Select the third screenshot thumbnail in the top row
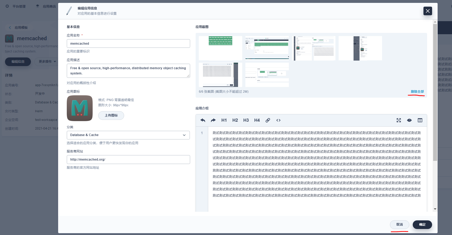The width and height of the screenshot is (452, 235). pyautogui.click(x=314, y=48)
